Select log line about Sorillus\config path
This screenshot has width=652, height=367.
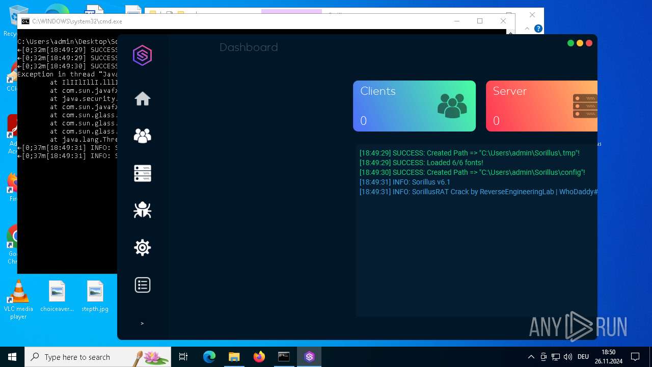(472, 172)
